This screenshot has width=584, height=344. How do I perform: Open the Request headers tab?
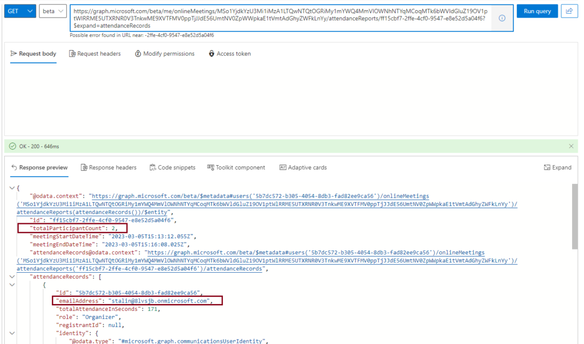[x=95, y=54]
